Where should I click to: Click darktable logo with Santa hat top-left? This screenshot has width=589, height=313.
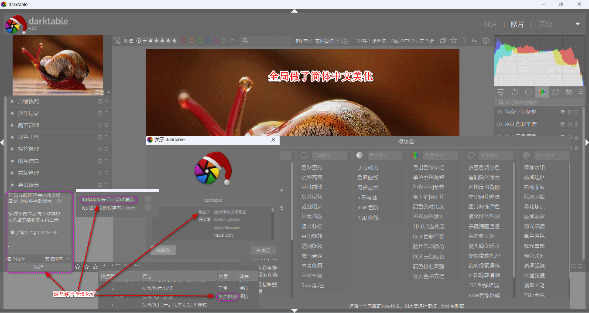pyautogui.click(x=16, y=25)
